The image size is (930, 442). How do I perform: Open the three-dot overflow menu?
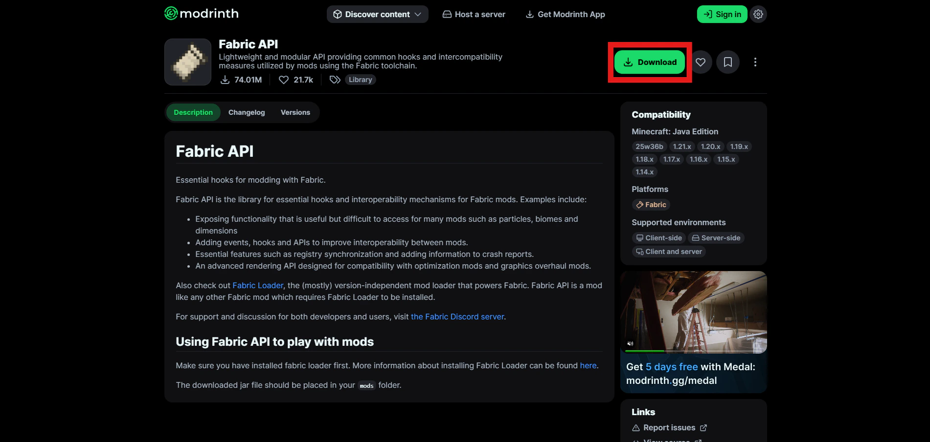pos(755,62)
